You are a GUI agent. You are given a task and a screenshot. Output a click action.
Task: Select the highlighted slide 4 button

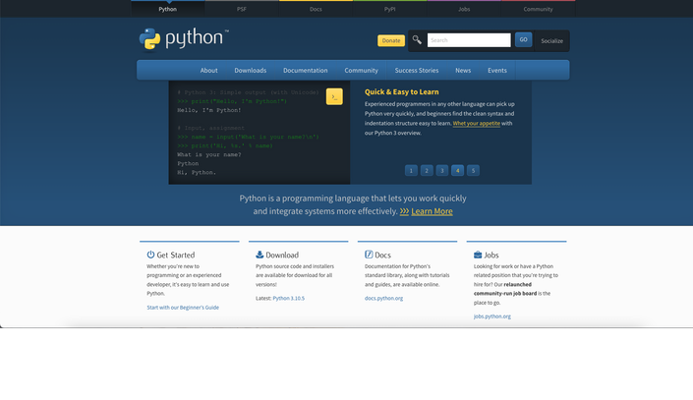[x=457, y=171]
